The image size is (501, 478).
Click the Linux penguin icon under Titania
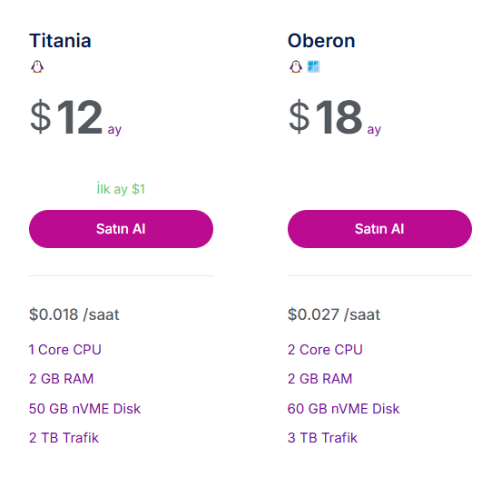pyautogui.click(x=37, y=66)
